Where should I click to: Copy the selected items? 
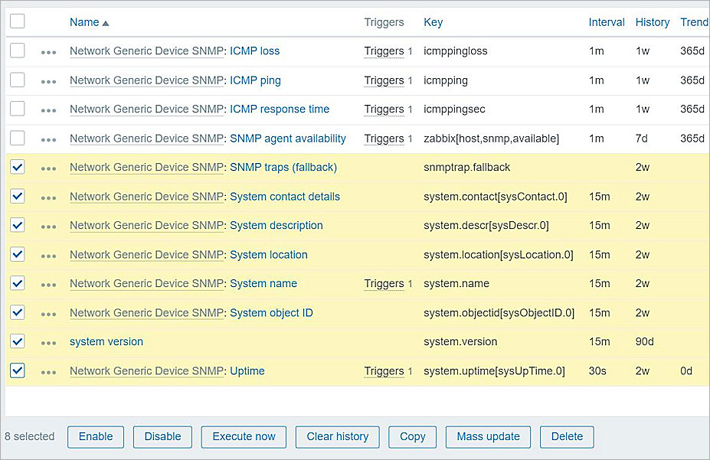point(413,436)
